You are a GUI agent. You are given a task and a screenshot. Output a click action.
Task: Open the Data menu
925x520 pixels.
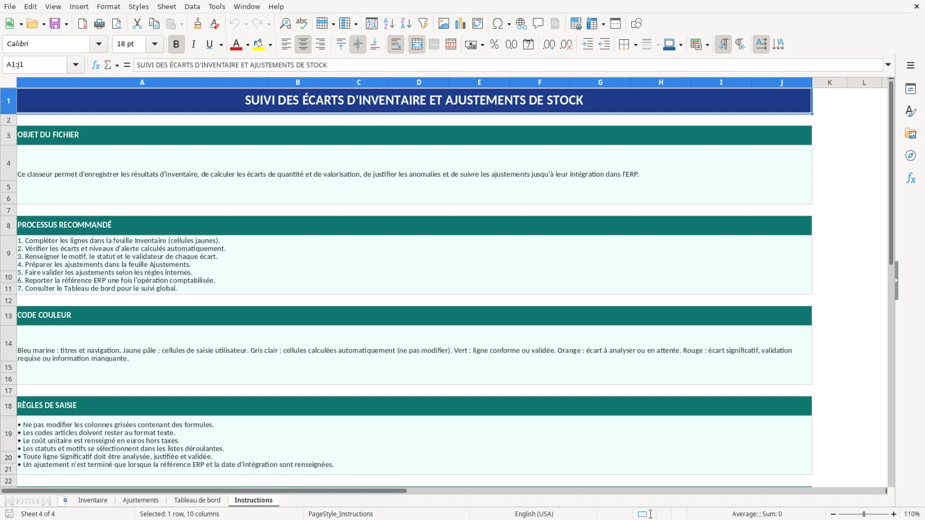pos(192,6)
